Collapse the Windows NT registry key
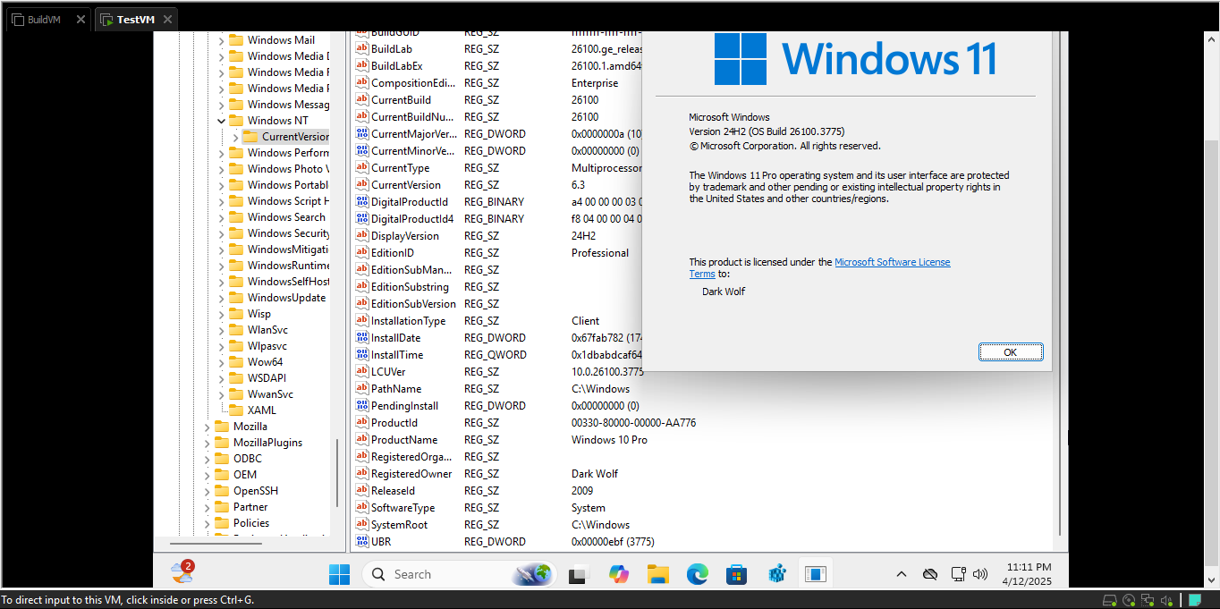This screenshot has height=609, width=1220. click(222, 121)
